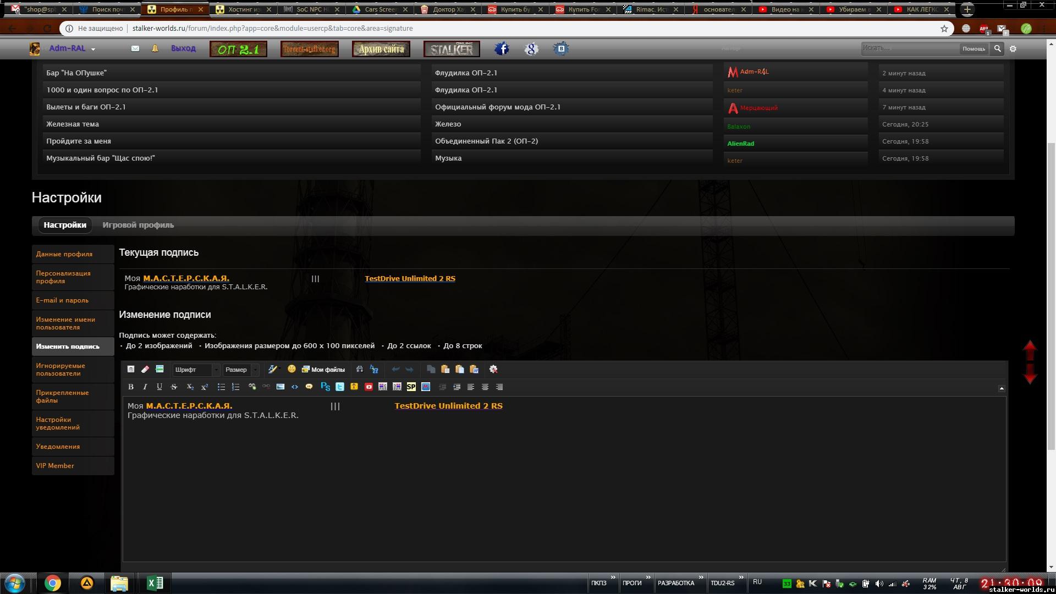Open the Архив сайта banner

tap(381, 49)
